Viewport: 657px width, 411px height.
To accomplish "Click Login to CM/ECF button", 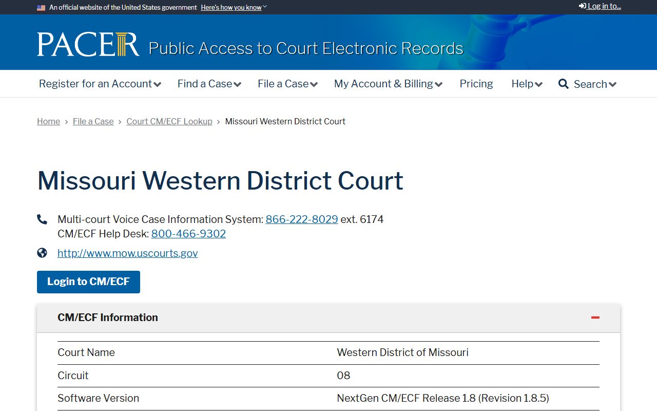I will 88,282.
